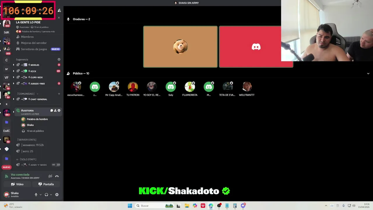Open the server with 5K+ badge

point(6,112)
